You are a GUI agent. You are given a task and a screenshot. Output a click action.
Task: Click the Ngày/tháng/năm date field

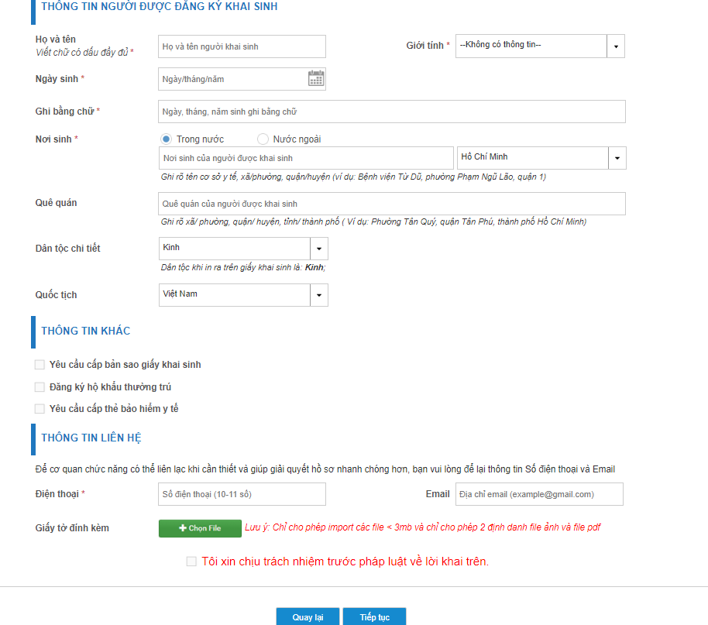[x=232, y=79]
